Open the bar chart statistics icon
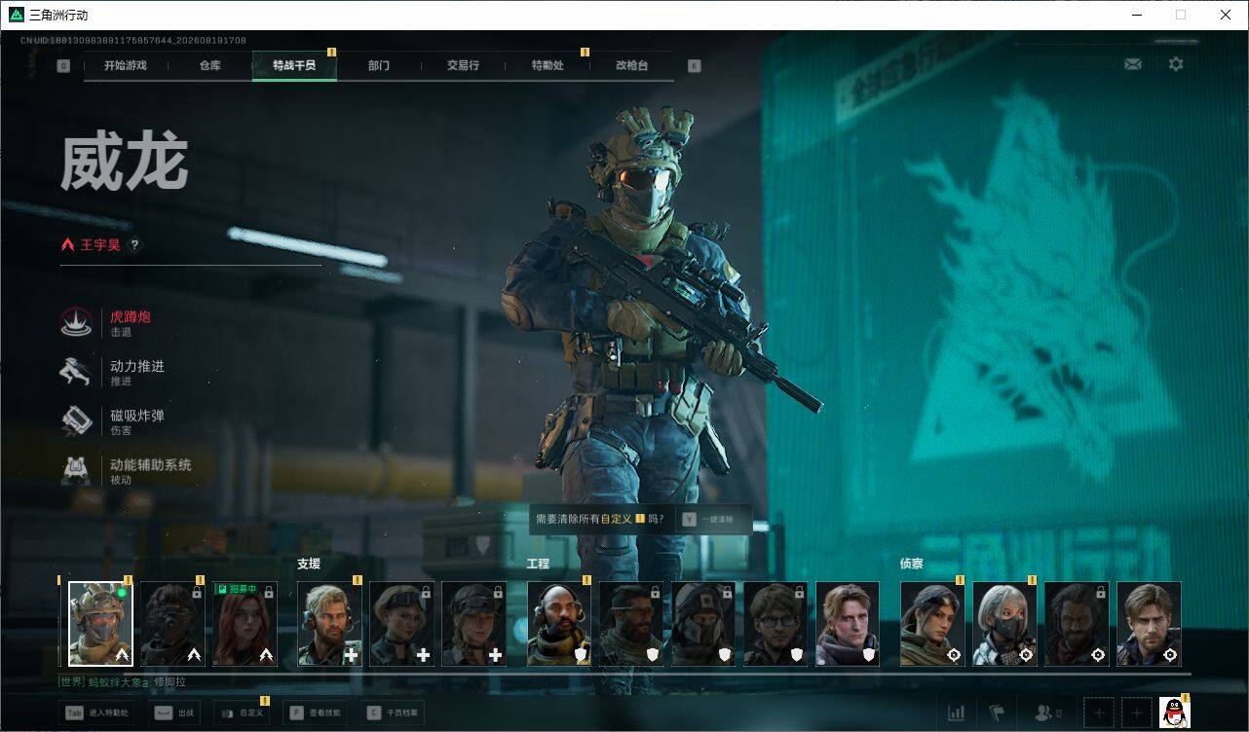 click(x=957, y=714)
